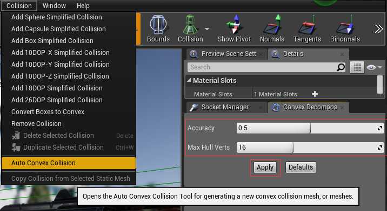Screen dimensions: 387x211
Task: Switch to the Details tab
Action: coord(309,54)
